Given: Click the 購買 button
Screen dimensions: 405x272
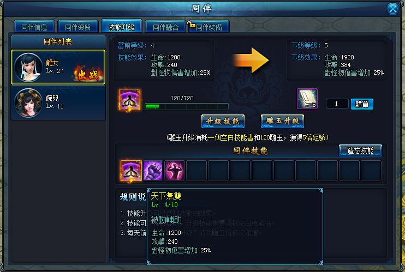Looking at the screenshot, I should click(x=362, y=104).
